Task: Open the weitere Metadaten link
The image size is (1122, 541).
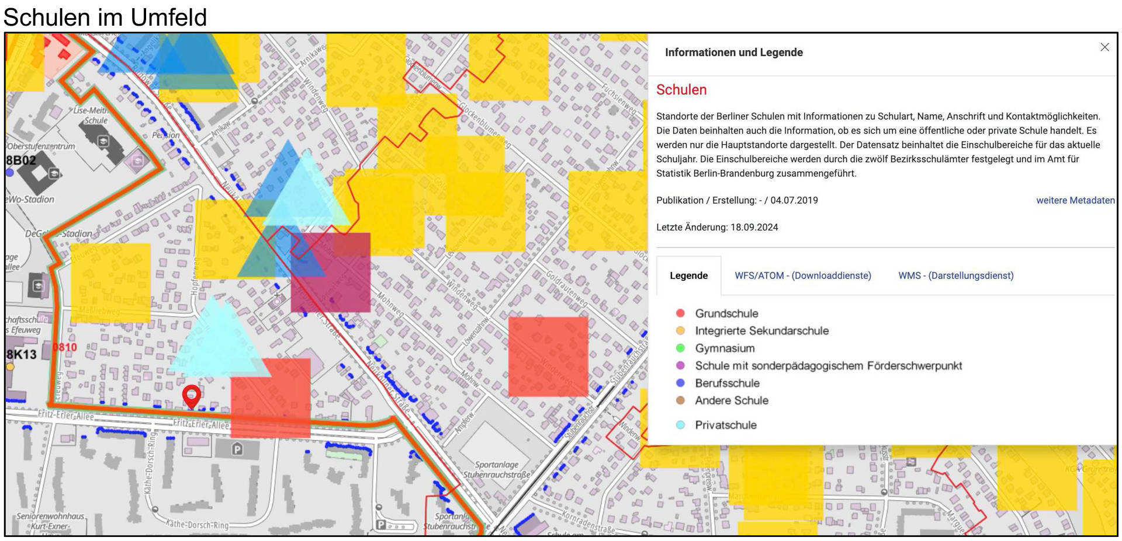Action: [x=1075, y=200]
